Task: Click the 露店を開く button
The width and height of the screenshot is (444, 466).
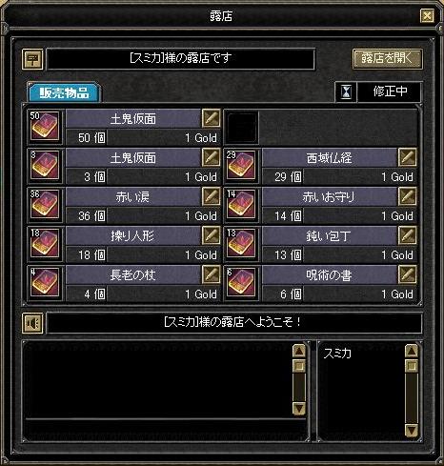Action: [388, 59]
